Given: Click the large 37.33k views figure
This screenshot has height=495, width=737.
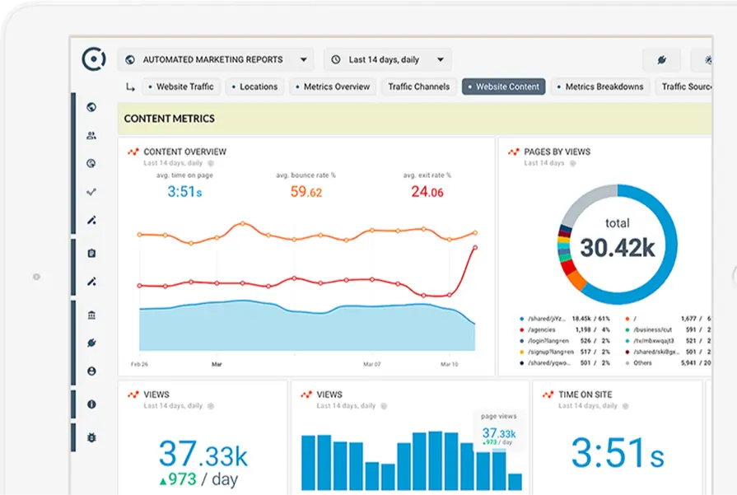Looking at the screenshot, I should [x=203, y=454].
